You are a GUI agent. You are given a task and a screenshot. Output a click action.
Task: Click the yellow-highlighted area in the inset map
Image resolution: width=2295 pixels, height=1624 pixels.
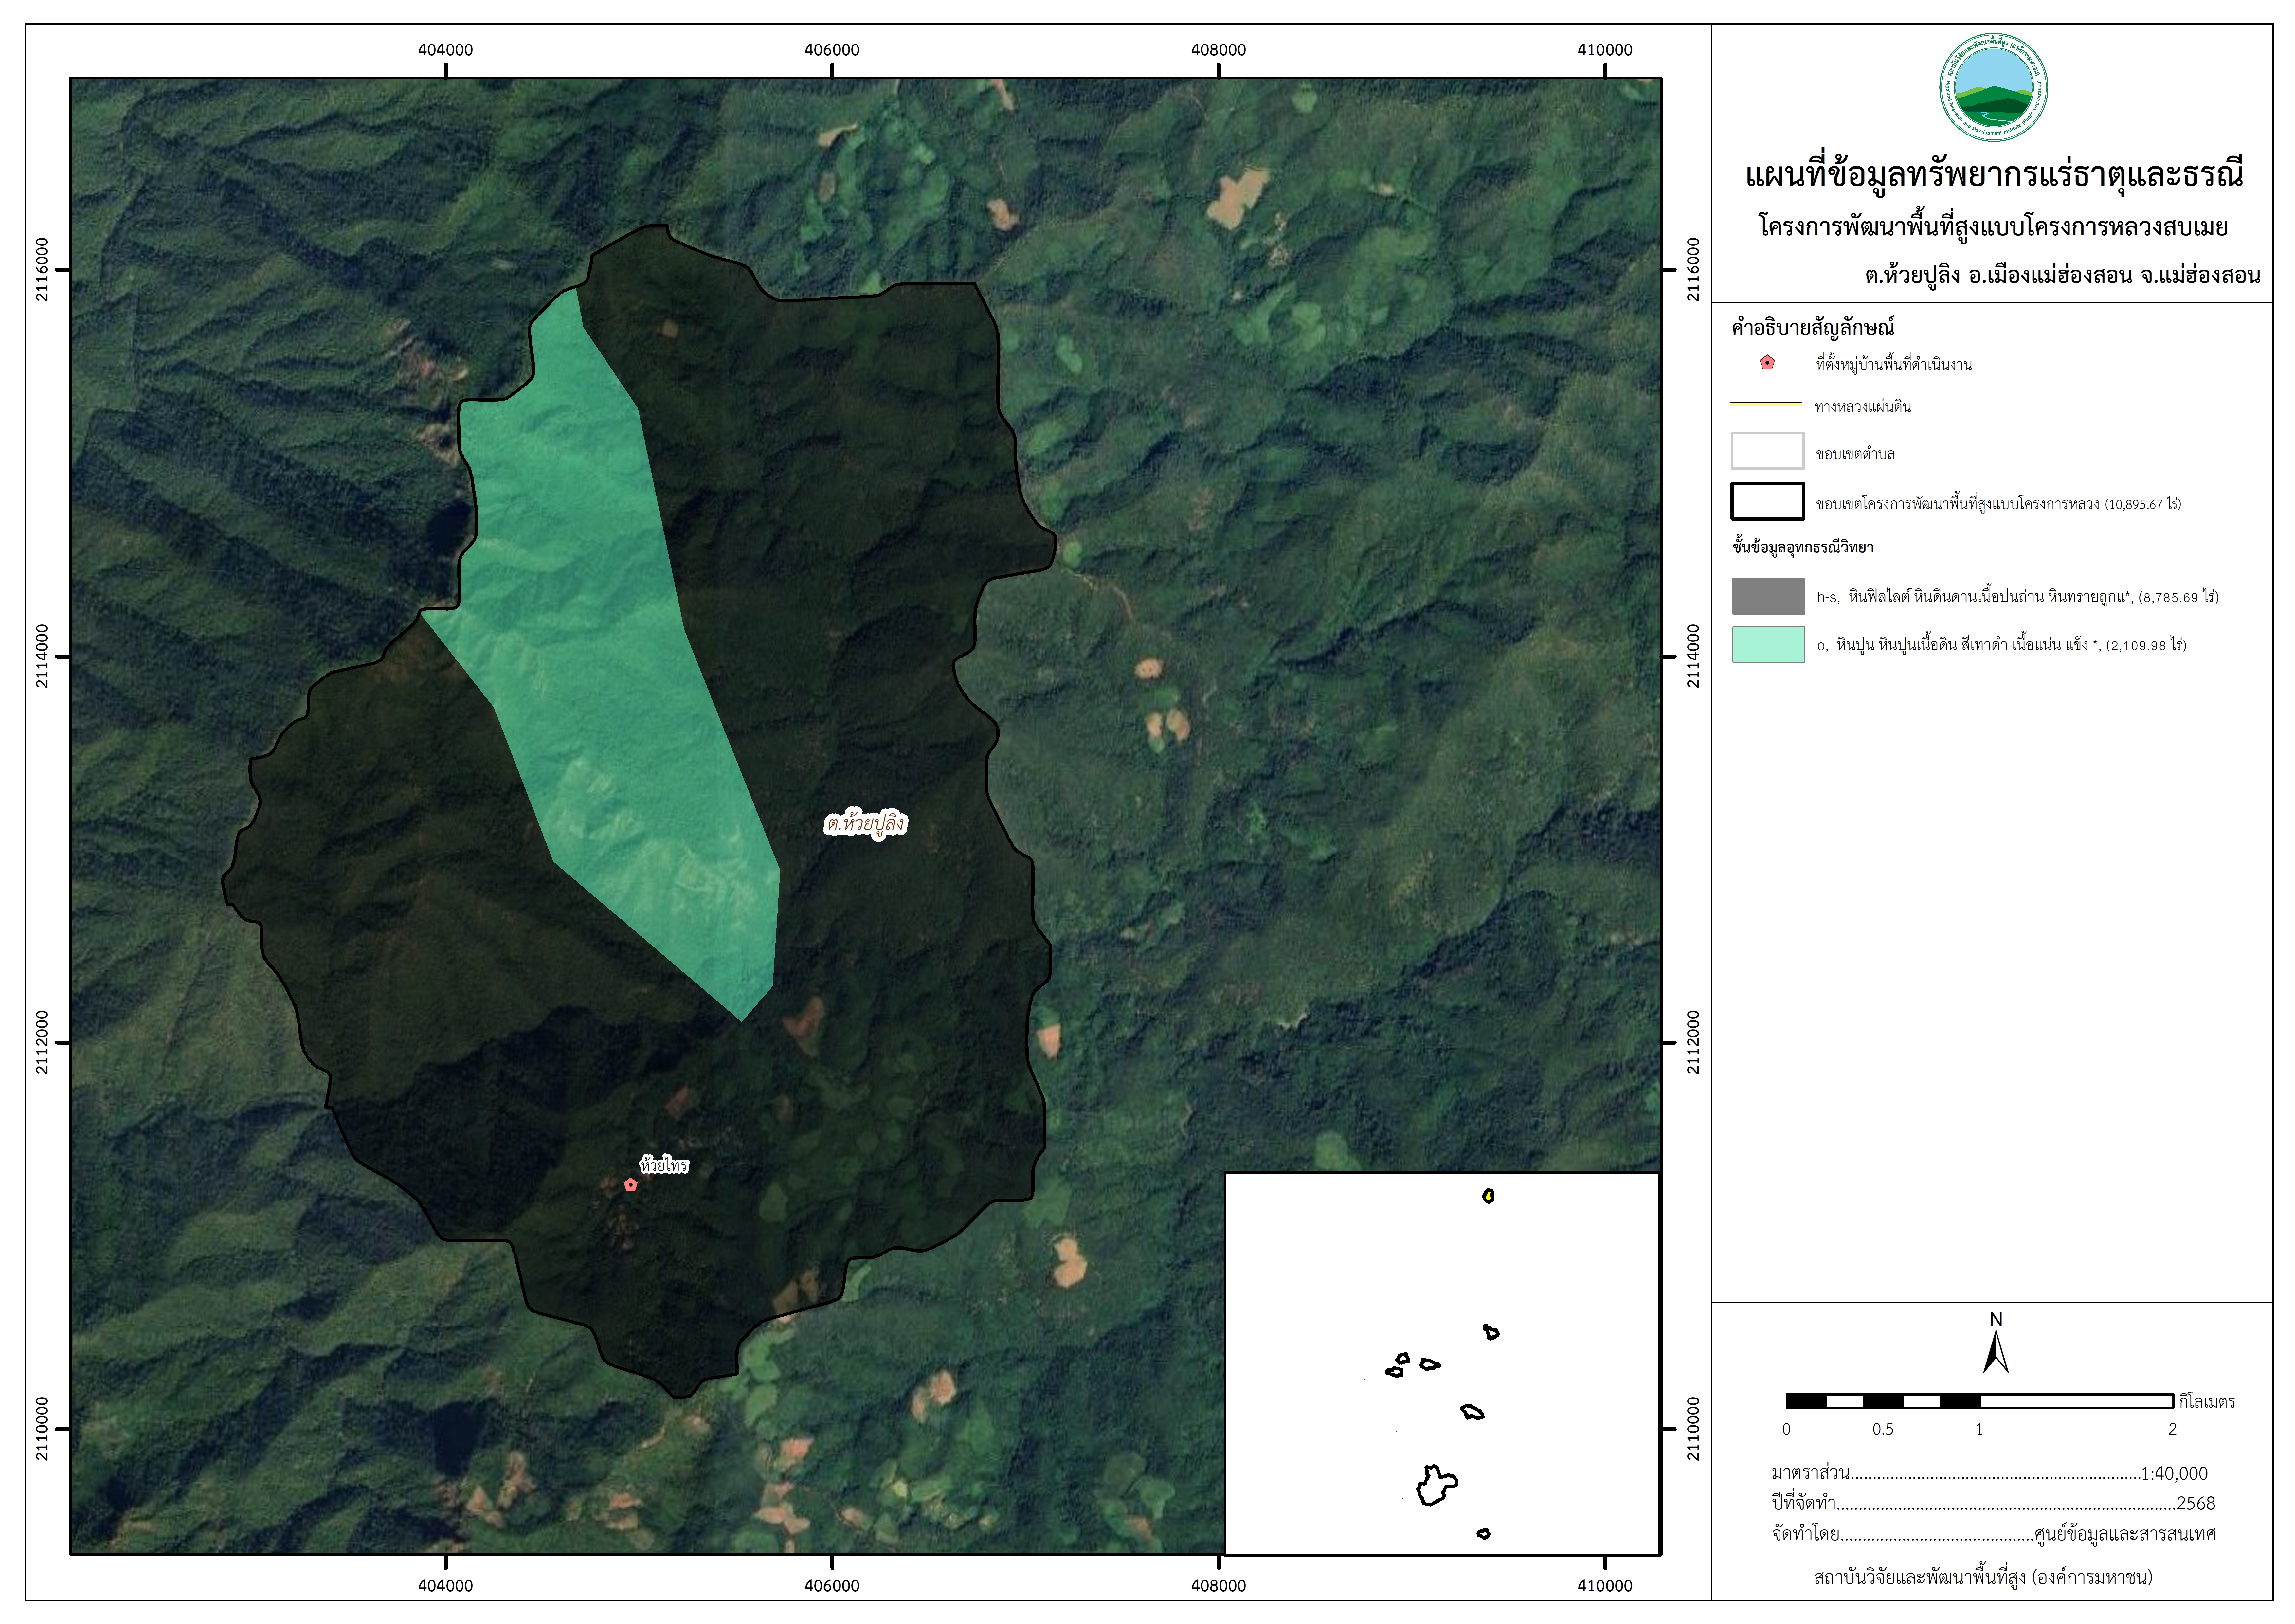coord(1488,1196)
